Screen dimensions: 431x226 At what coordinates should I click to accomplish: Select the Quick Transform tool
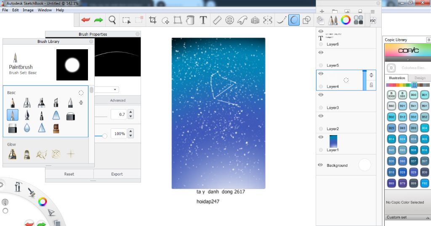(165, 20)
